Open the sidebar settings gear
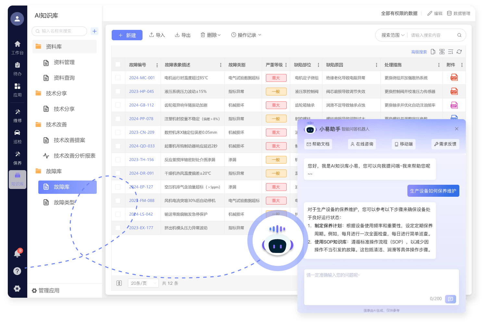 (17, 289)
